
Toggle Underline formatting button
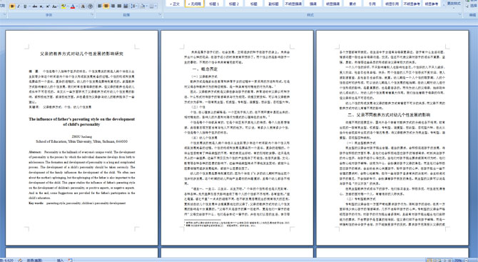[x=25, y=6]
